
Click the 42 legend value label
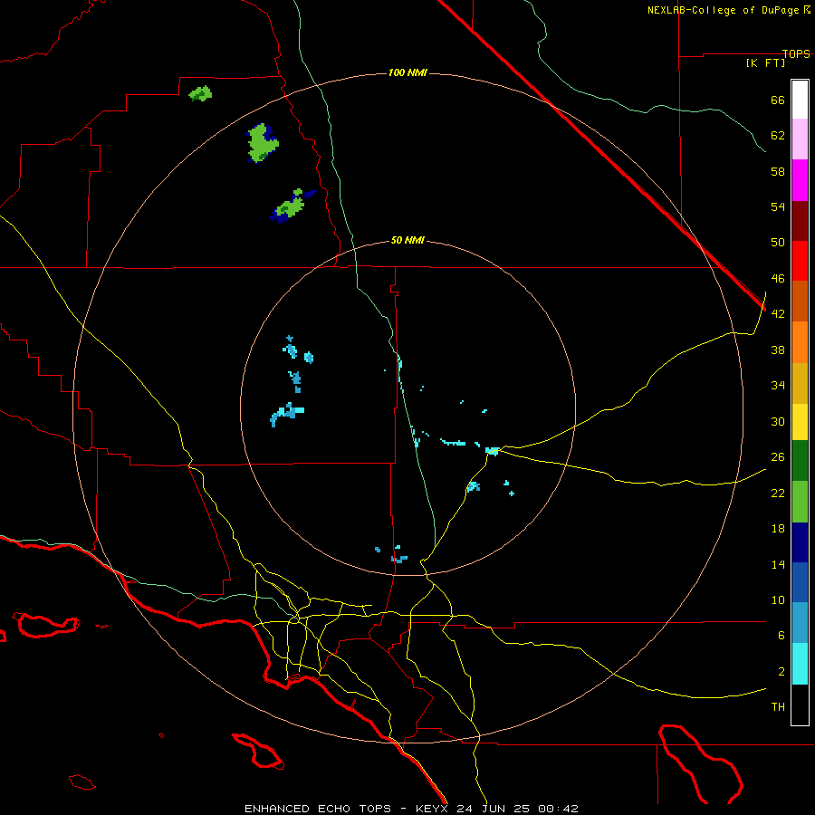778,314
